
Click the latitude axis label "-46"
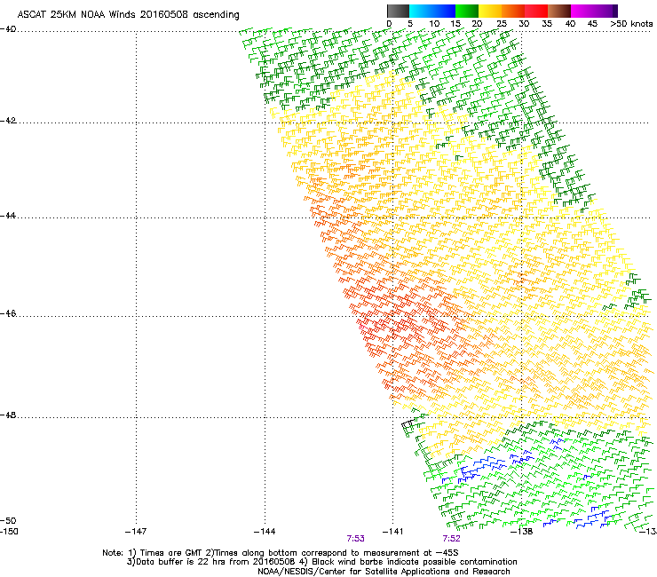tap(8, 313)
